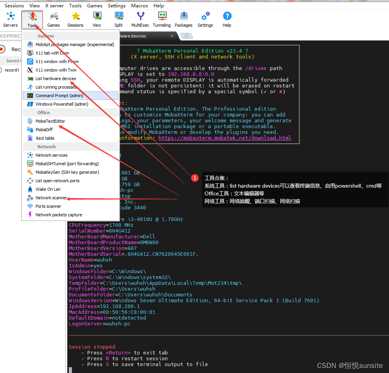389x373 pixels.
Task: Open the Servers toolbar icon
Action: click(x=10, y=19)
